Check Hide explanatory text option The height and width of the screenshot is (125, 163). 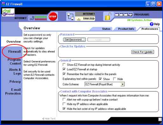(x=114, y=79)
